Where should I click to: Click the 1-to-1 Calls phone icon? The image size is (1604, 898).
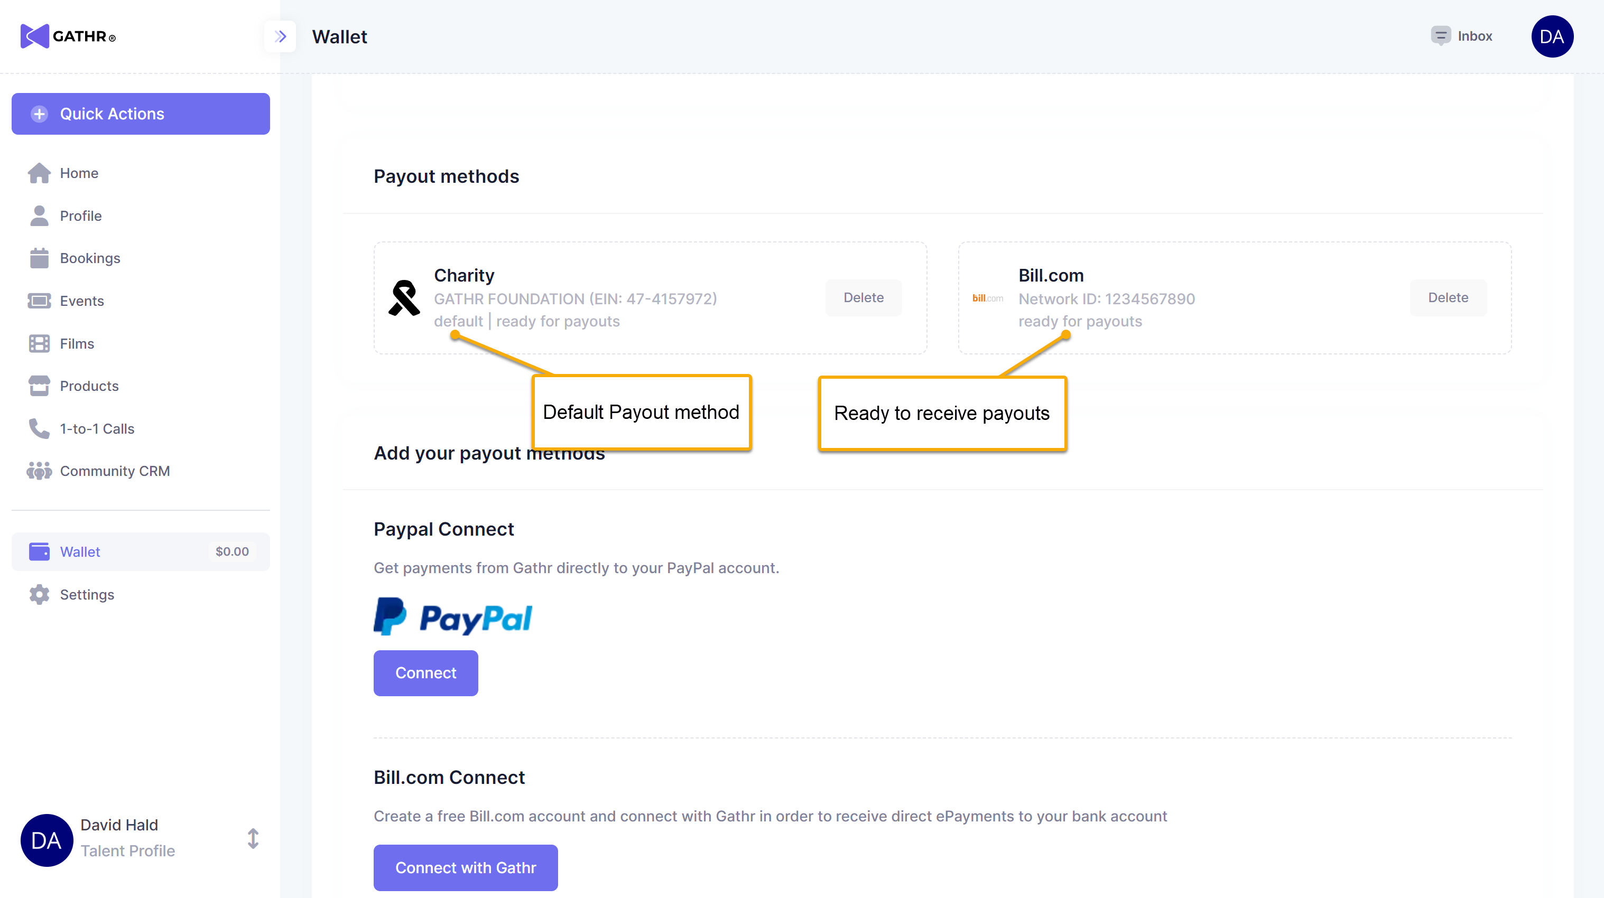pyautogui.click(x=39, y=429)
